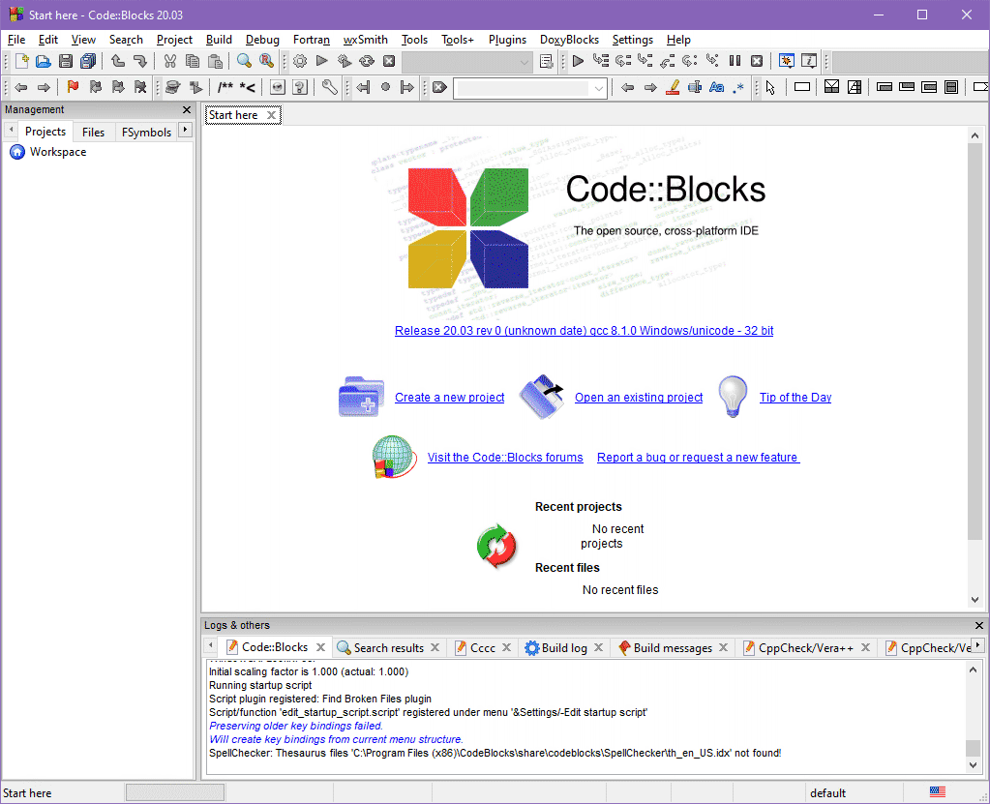
Task: Click 'Create a new project' link
Action: coord(449,398)
